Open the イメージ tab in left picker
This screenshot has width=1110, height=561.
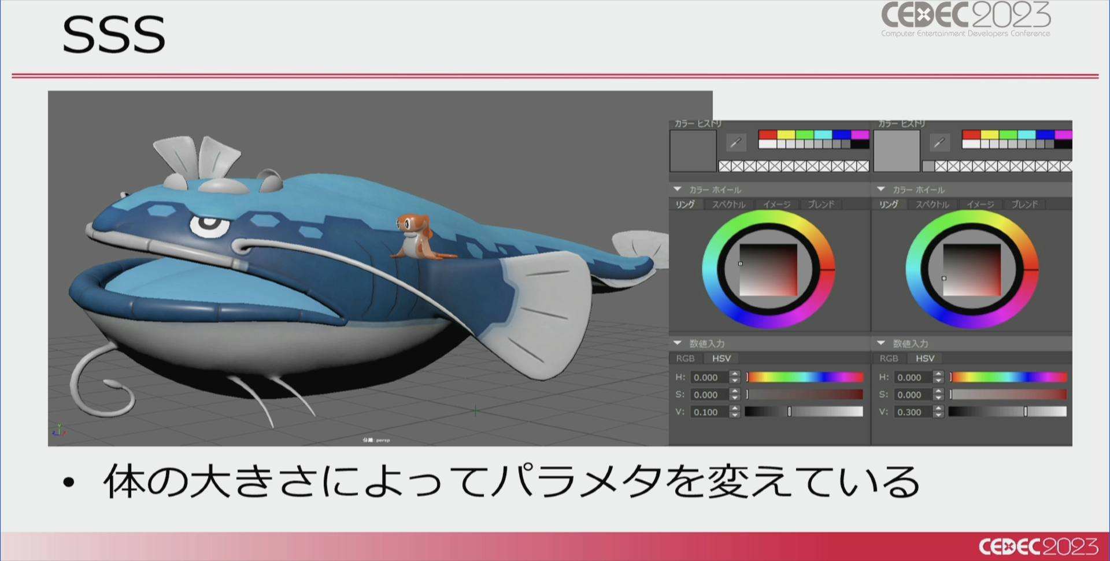pos(776,205)
